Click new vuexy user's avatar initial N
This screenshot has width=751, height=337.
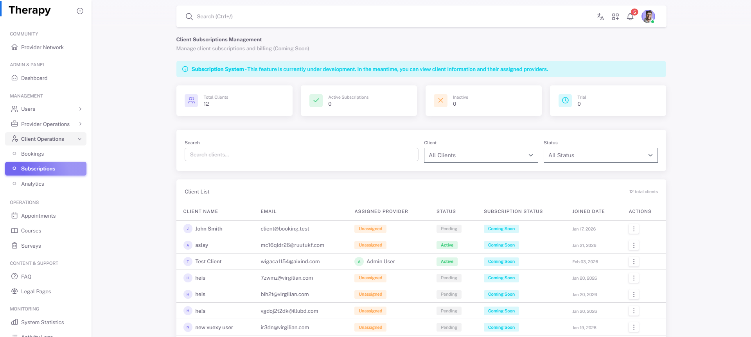click(188, 327)
